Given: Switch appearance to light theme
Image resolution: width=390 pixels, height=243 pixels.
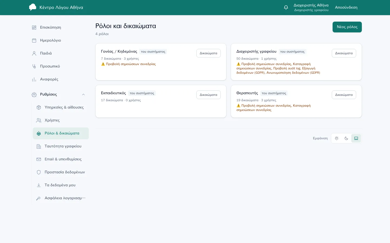Looking at the screenshot, I should point(337,138).
